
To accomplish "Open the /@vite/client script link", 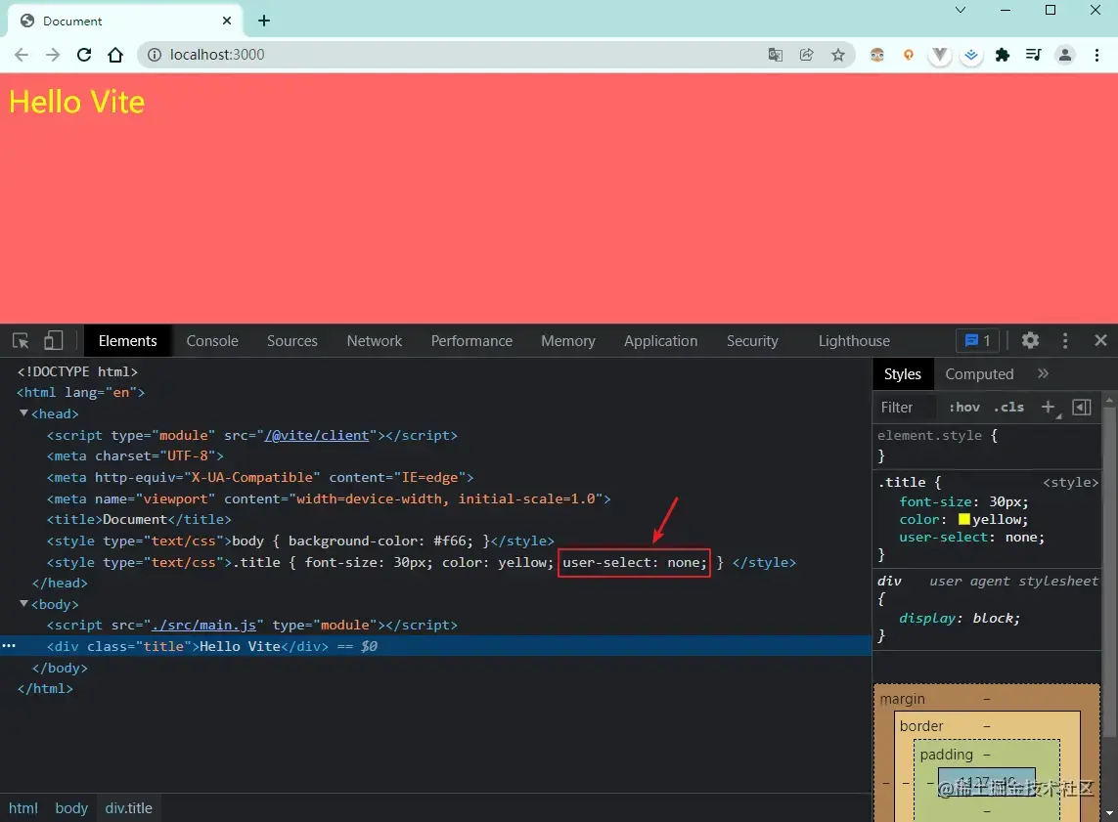I will click(317, 435).
